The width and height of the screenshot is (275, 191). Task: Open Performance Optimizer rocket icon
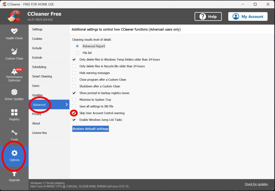click(x=14, y=71)
